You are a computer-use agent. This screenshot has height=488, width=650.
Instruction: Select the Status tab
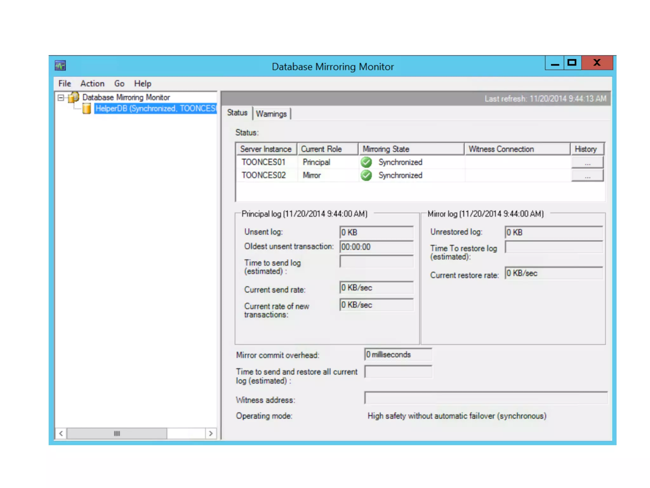(x=237, y=113)
